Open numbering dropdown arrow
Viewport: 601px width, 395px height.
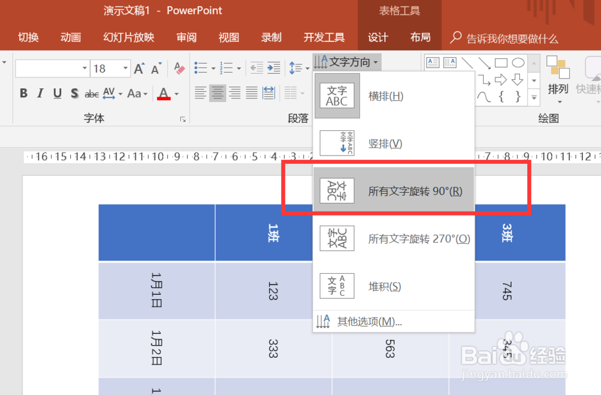pos(239,69)
